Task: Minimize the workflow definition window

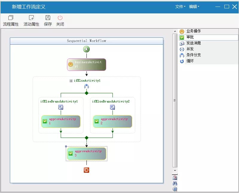Action: click(x=218, y=7)
